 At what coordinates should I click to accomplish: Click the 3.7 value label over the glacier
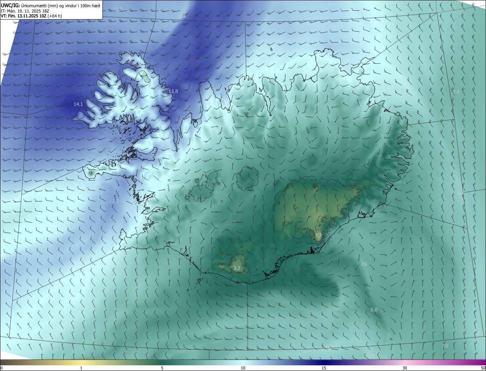[x=237, y=269]
